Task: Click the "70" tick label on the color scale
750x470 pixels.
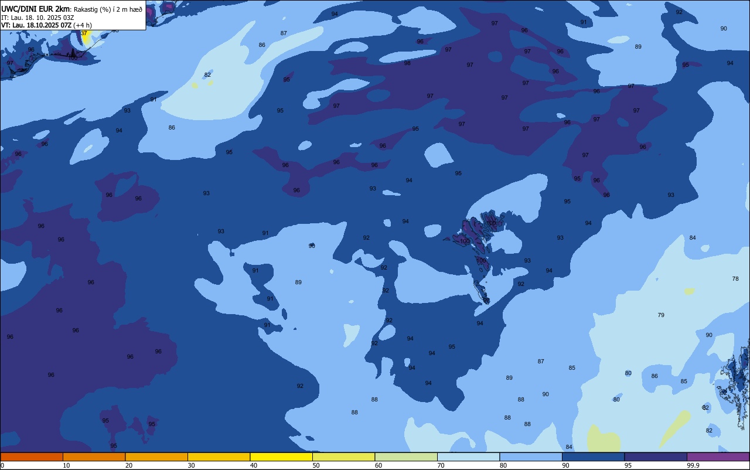Action: pyautogui.click(x=441, y=465)
